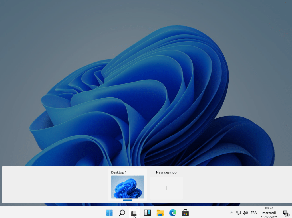The width and height of the screenshot is (292, 218).
Task: Open the network status tray icon
Action: pyautogui.click(x=238, y=213)
